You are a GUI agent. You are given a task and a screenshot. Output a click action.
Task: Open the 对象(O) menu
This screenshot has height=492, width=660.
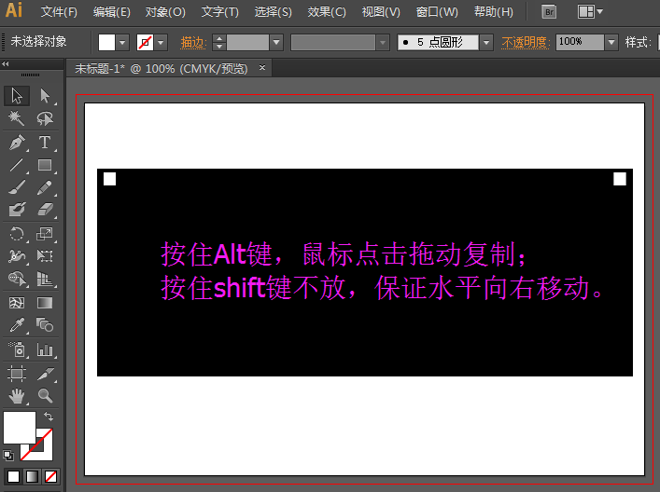165,12
